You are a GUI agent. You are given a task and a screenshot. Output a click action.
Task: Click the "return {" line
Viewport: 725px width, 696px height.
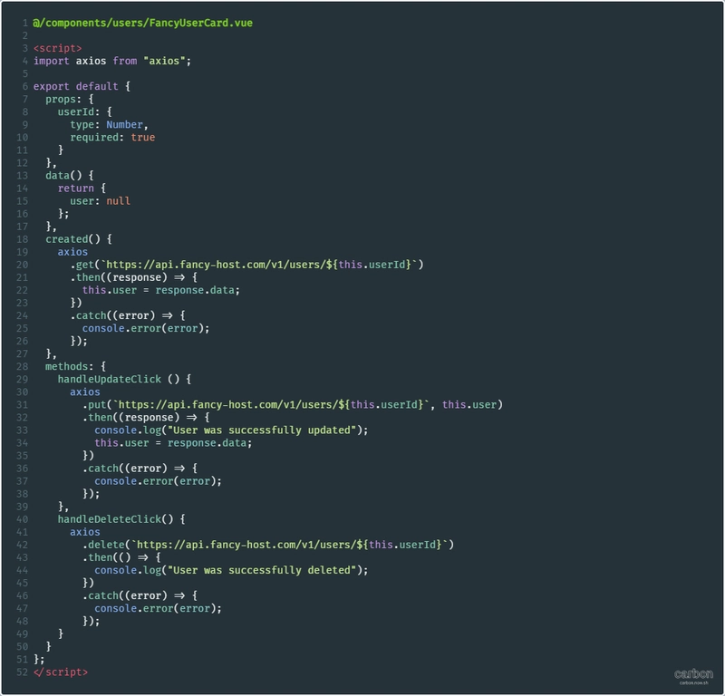coord(82,188)
